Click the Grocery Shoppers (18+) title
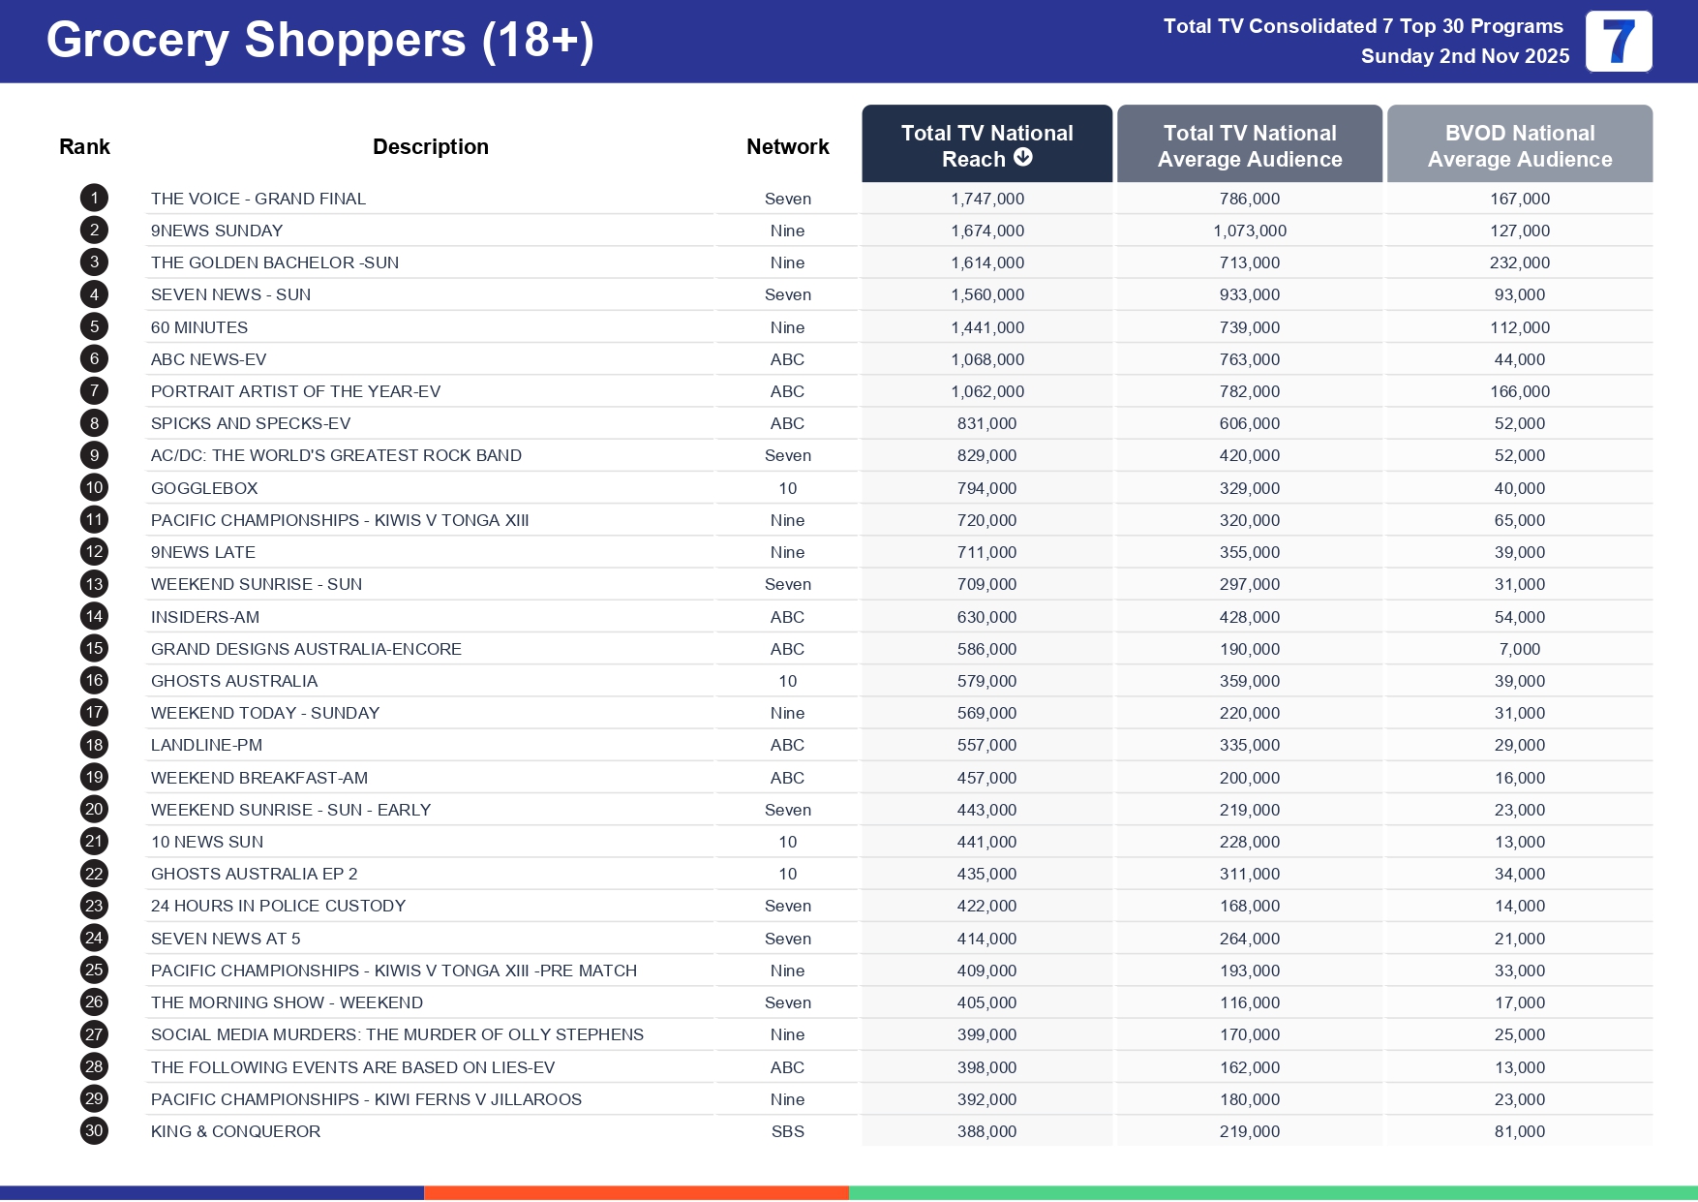 319,41
